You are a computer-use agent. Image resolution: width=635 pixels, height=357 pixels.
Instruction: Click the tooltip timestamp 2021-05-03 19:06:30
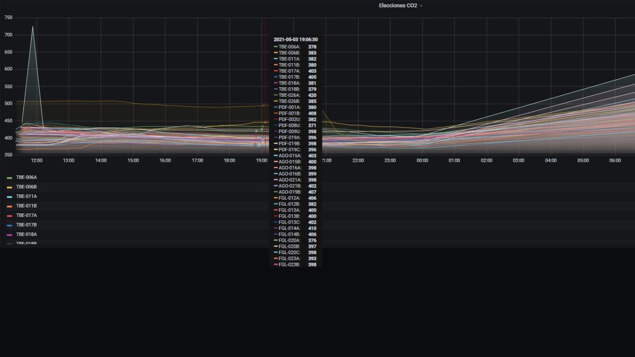click(x=295, y=40)
